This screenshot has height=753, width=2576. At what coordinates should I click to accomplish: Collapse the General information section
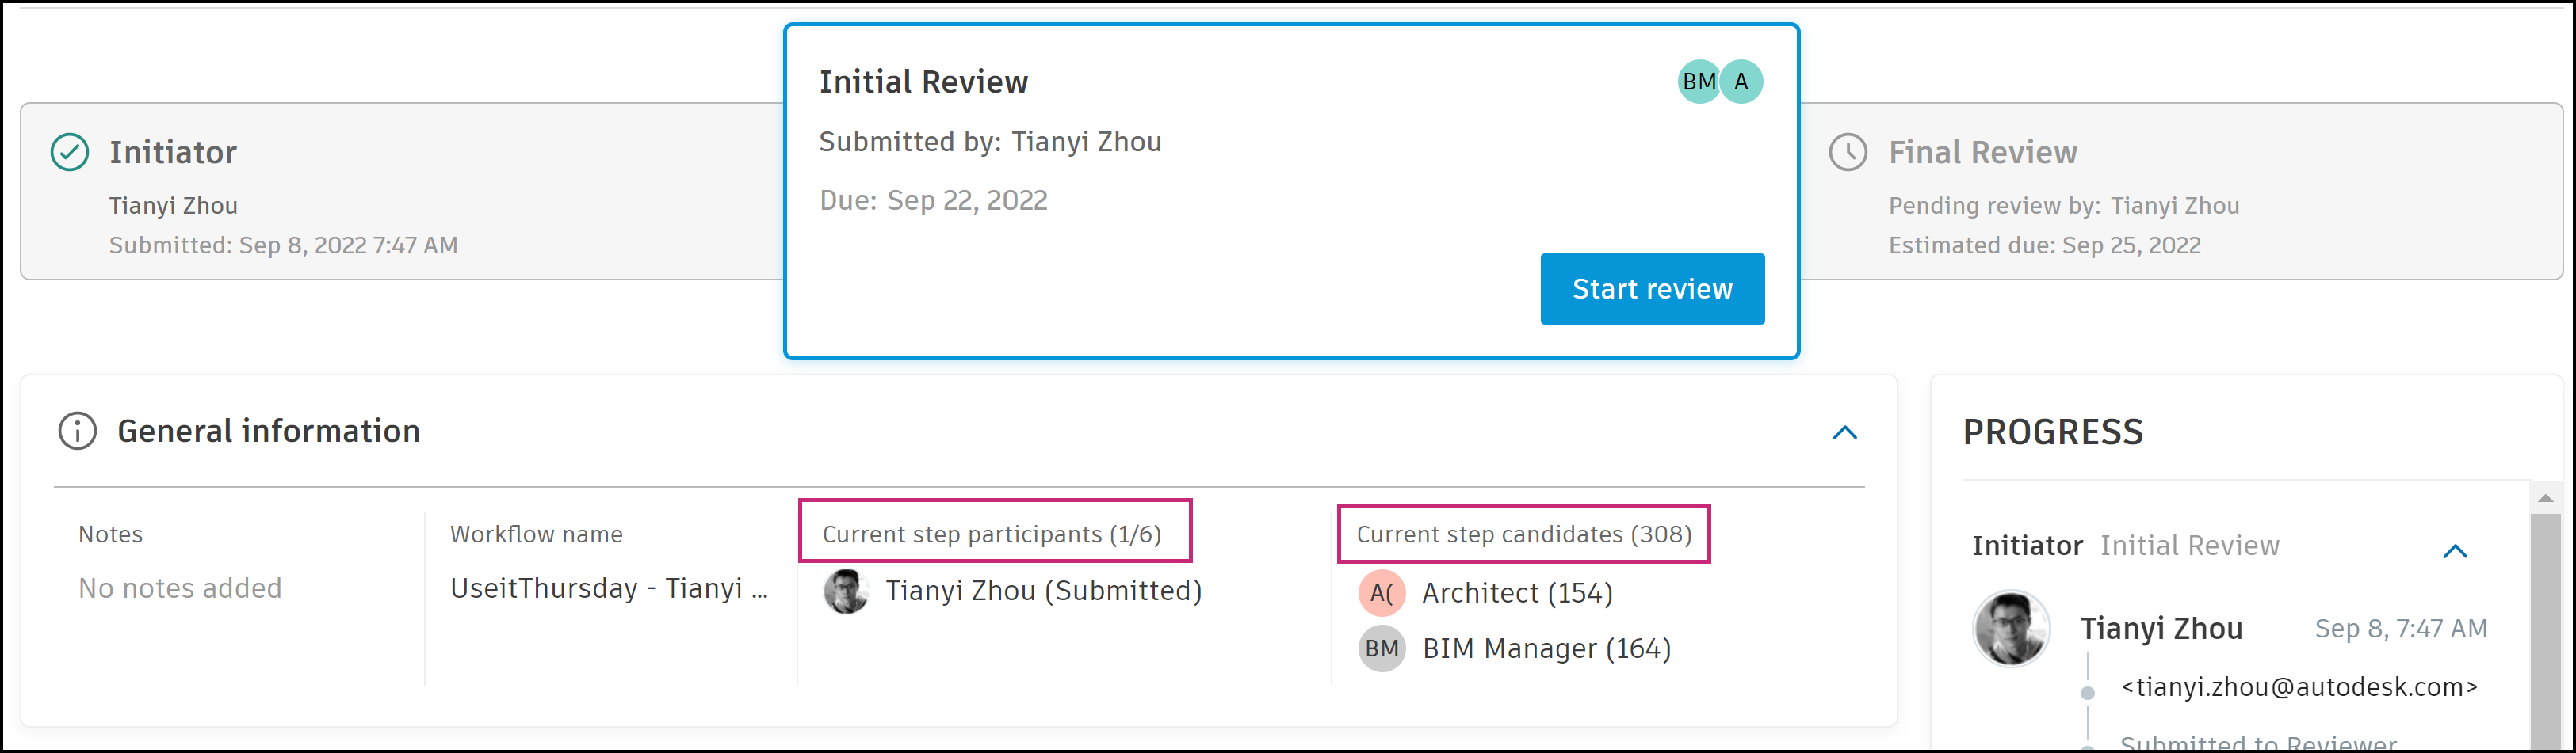(x=1844, y=432)
